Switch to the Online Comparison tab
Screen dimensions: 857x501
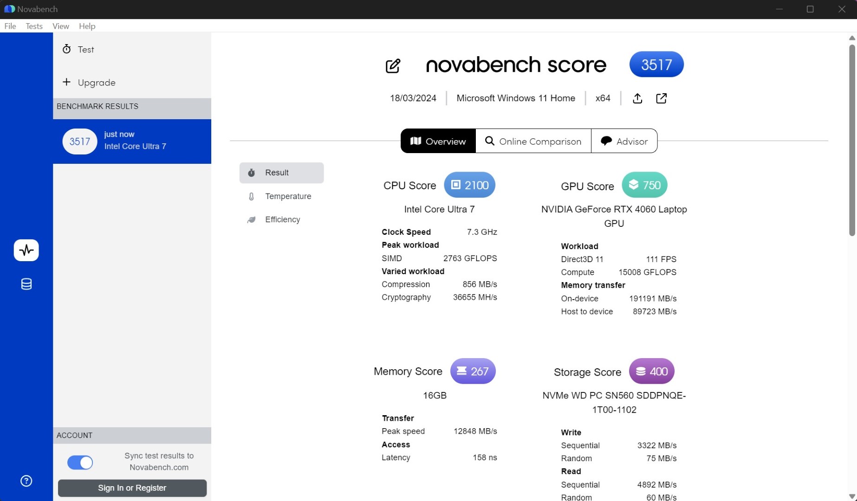pos(533,141)
